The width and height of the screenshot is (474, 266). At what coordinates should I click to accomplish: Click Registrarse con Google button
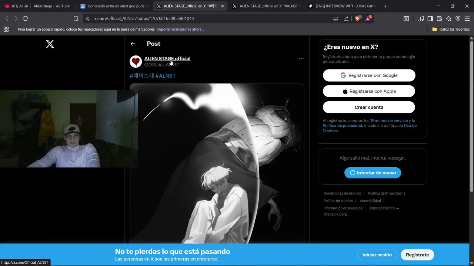pos(369,75)
